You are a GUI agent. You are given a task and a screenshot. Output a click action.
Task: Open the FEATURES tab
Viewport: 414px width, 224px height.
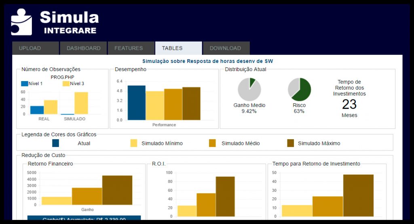(x=131, y=48)
